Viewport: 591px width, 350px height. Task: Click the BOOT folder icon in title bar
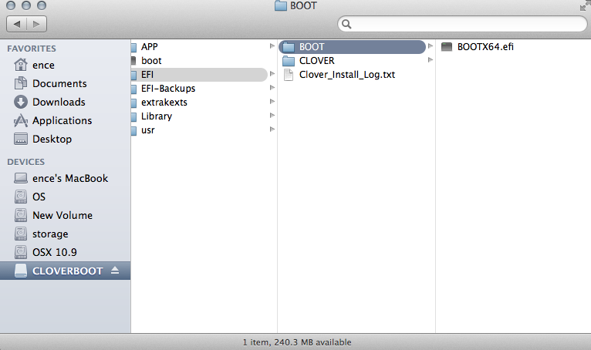(x=280, y=5)
